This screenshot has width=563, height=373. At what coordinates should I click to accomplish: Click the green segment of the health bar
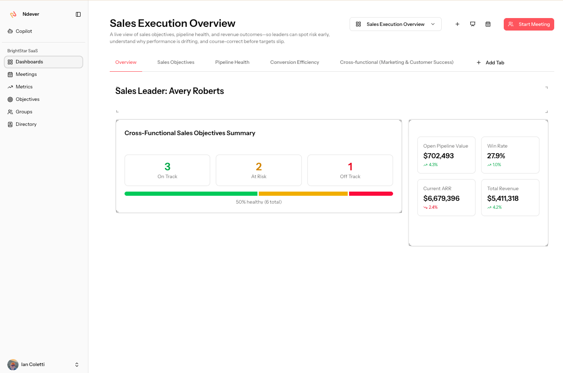point(190,193)
